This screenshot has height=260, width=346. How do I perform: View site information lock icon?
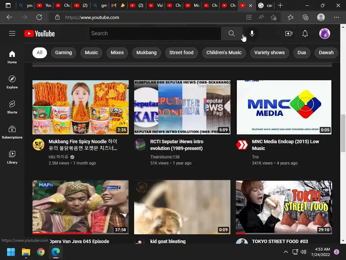click(57, 17)
